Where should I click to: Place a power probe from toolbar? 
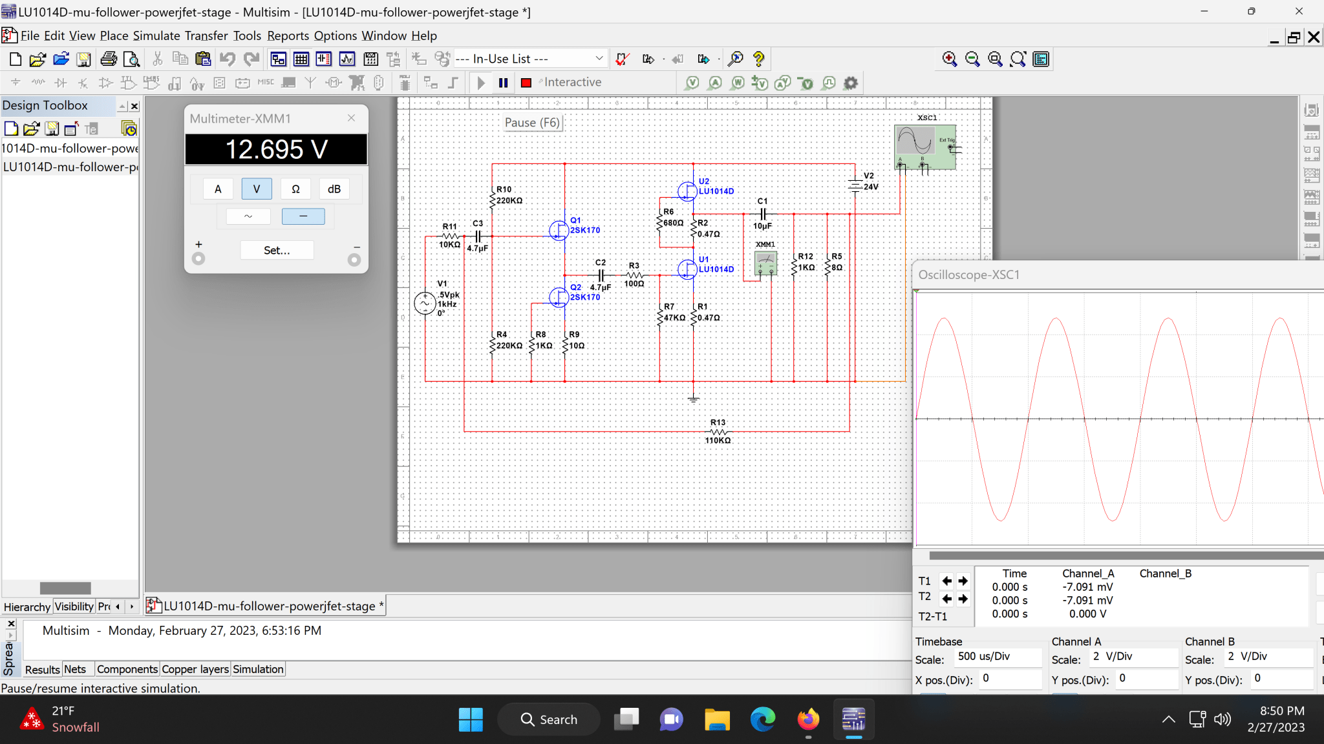737,83
